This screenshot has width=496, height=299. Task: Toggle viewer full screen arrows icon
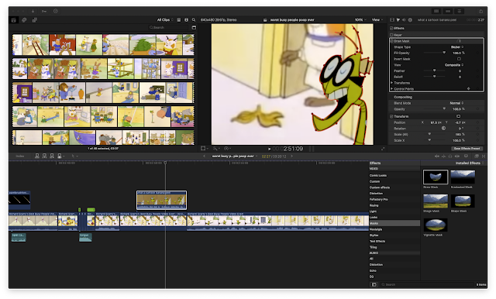[383, 149]
